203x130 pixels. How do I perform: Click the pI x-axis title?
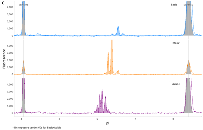(x=108, y=123)
